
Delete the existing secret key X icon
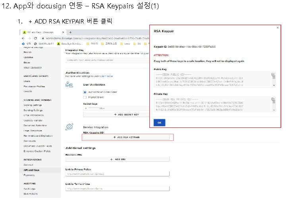click(86, 108)
